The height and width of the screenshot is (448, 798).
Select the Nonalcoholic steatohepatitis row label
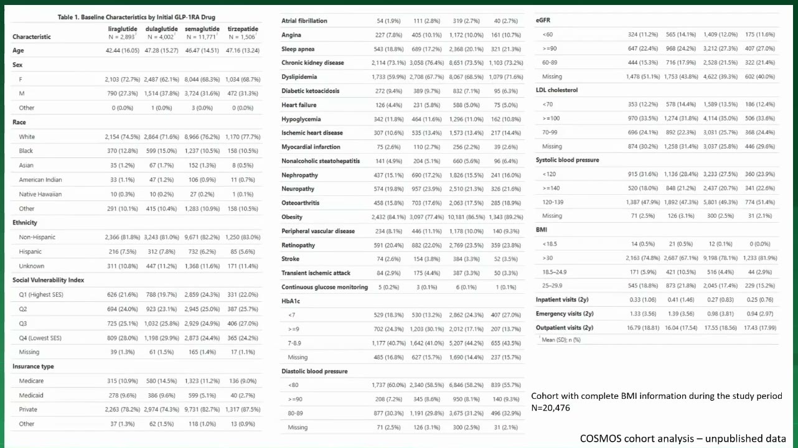[x=321, y=161]
